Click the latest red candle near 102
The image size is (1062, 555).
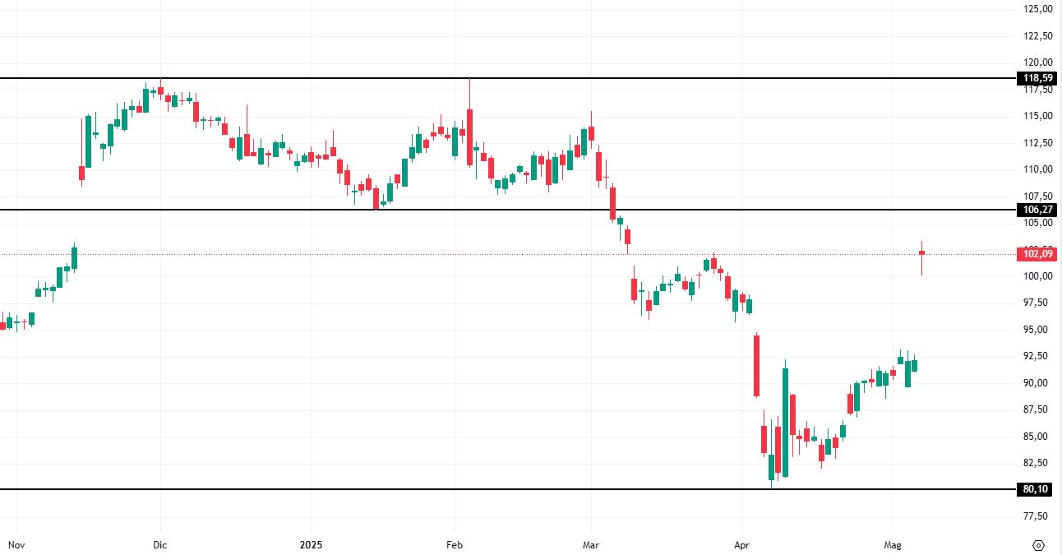(x=922, y=252)
